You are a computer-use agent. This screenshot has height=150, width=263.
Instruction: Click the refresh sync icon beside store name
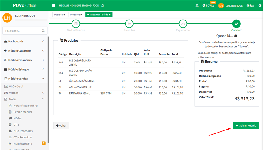103,6
